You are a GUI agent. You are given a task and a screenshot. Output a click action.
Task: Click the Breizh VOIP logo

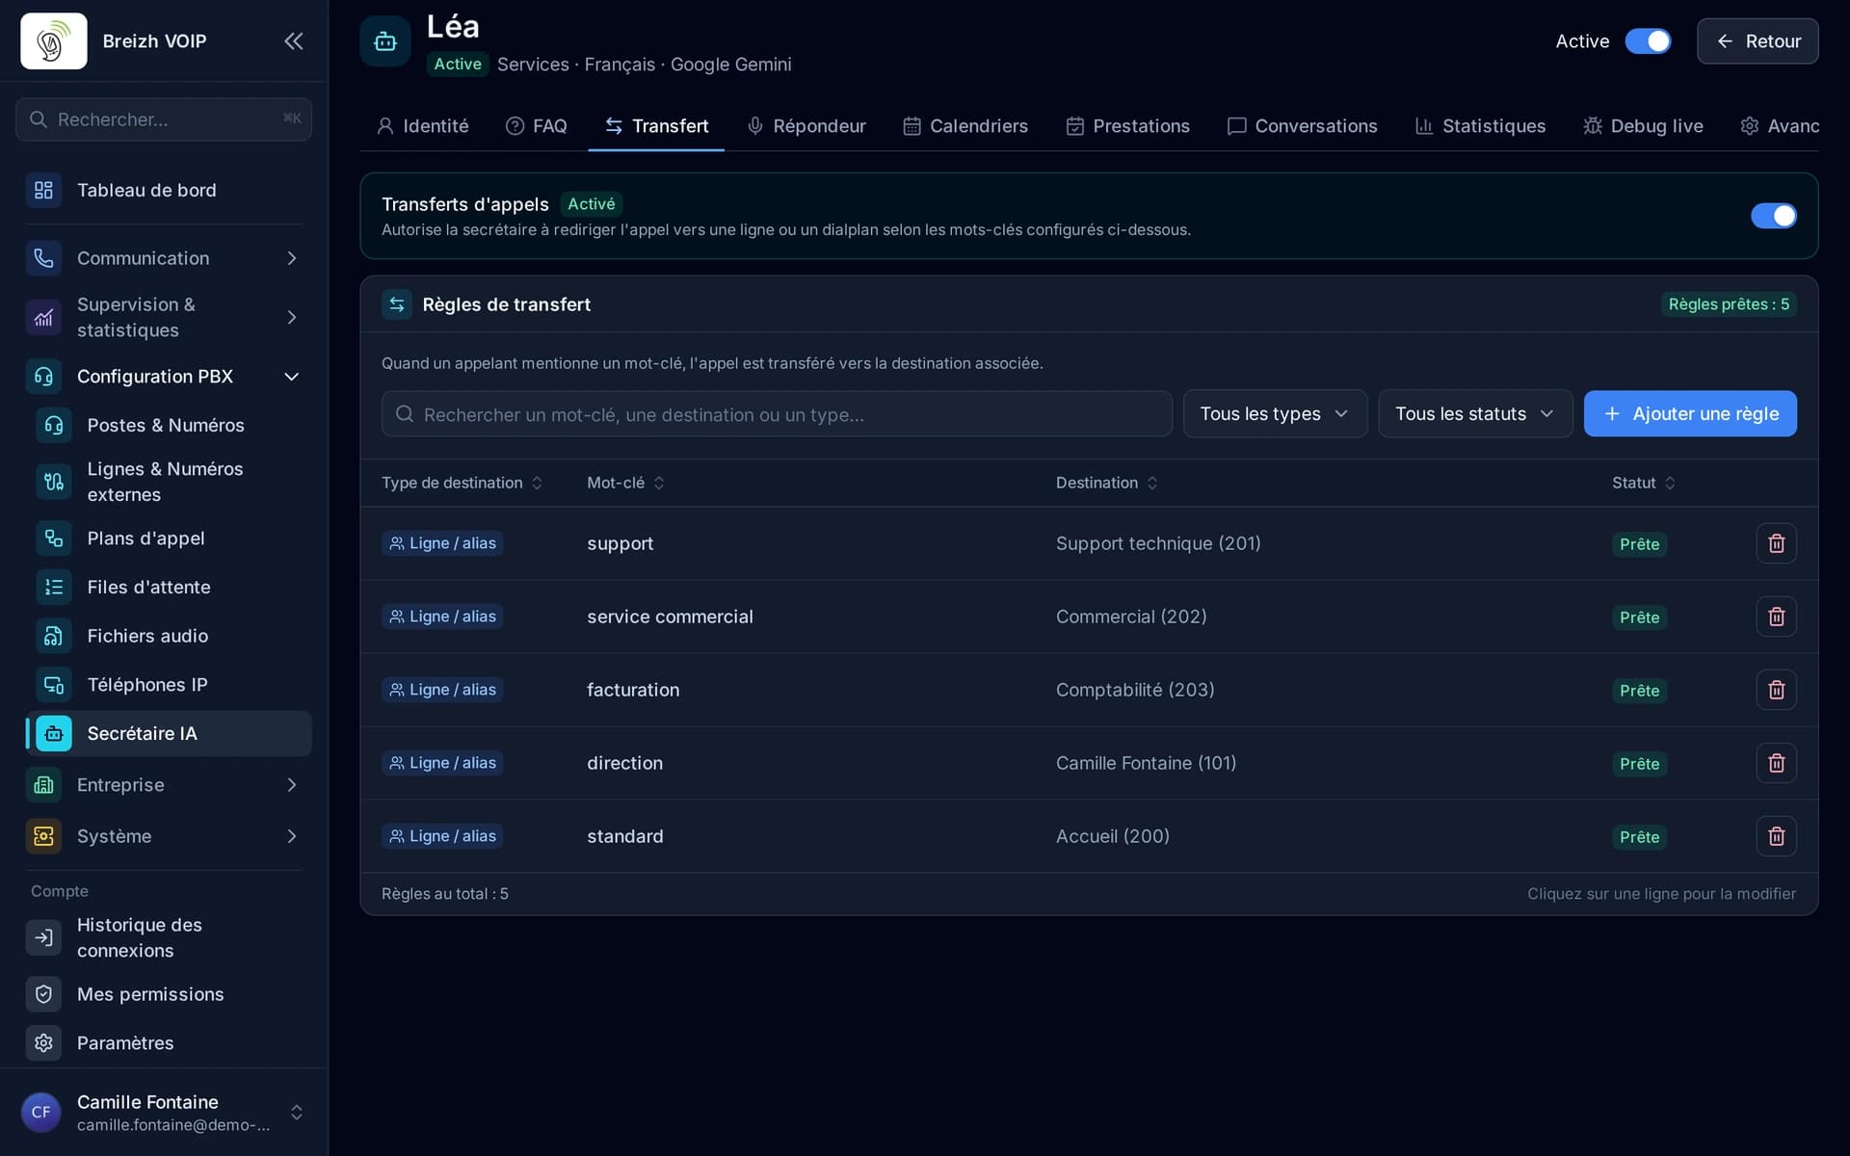54,40
